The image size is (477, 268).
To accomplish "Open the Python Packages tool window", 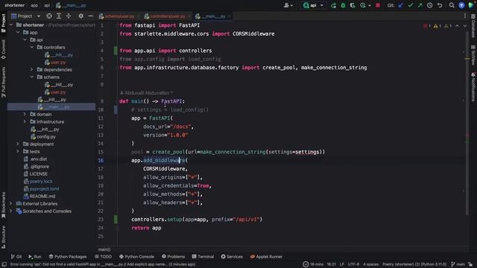I will click(x=68, y=257).
